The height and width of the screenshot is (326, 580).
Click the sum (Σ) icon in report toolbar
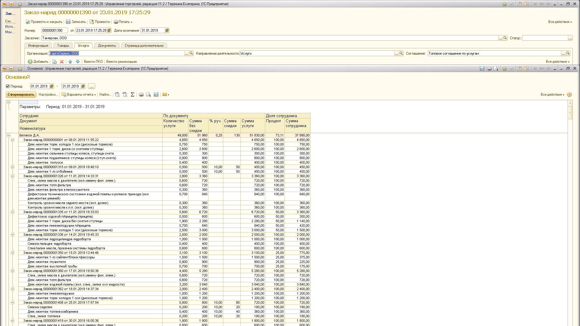pyautogui.click(x=132, y=95)
